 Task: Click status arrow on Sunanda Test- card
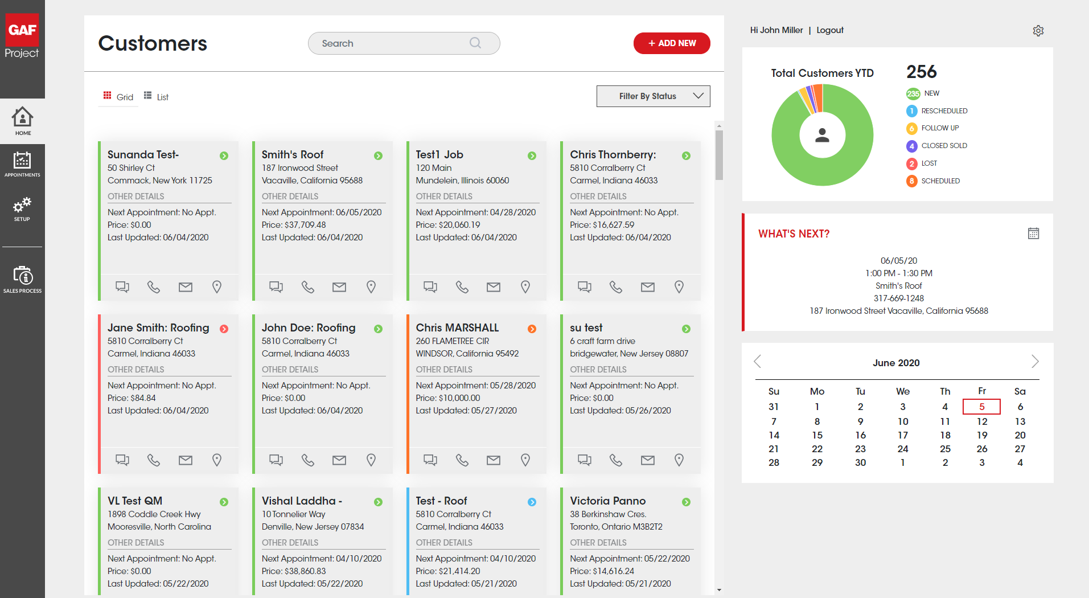coord(224,155)
